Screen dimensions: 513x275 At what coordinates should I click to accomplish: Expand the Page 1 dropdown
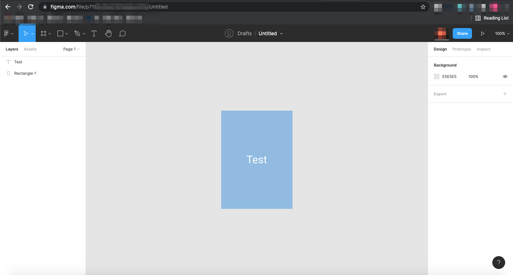[71, 49]
